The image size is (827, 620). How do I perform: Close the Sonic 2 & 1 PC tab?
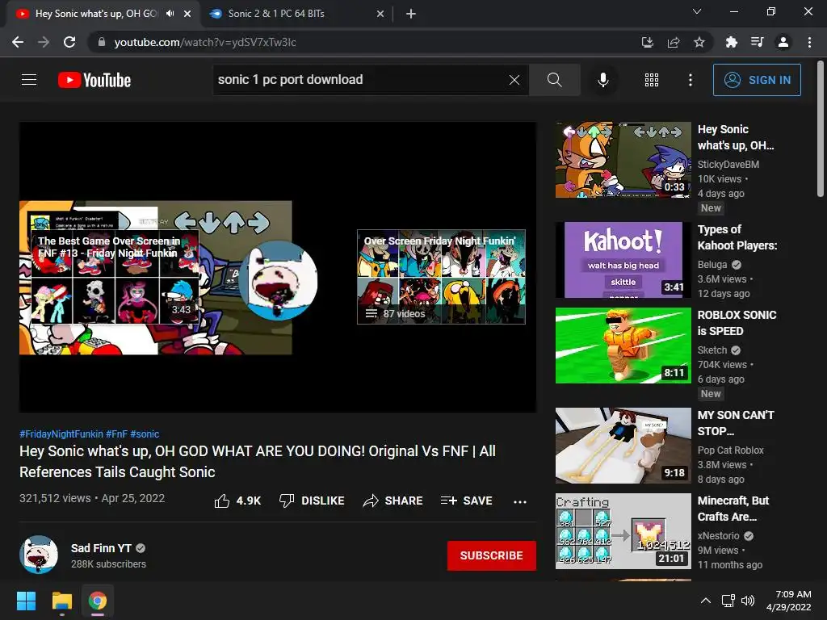point(380,14)
